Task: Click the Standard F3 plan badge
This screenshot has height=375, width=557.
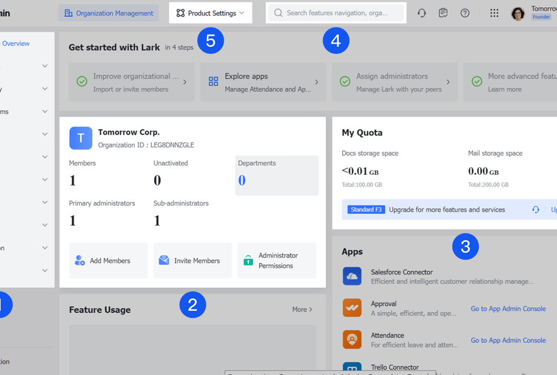Action: (x=366, y=210)
